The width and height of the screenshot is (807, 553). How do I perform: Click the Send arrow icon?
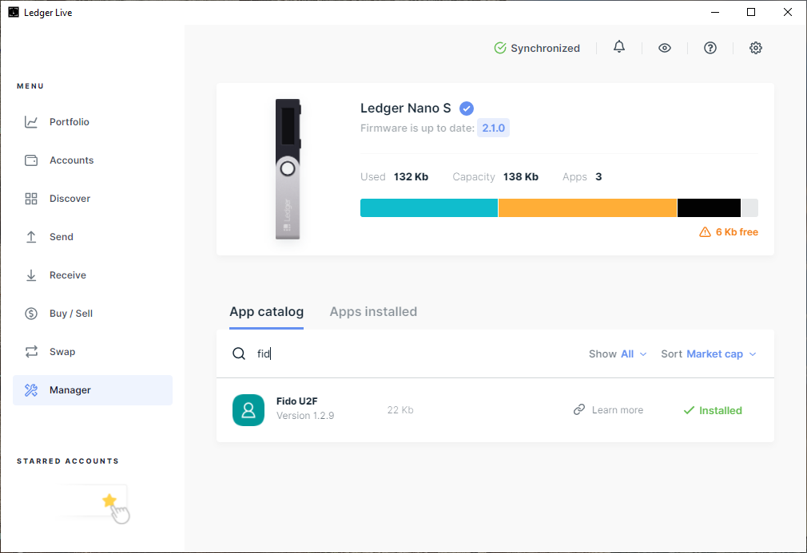31,237
